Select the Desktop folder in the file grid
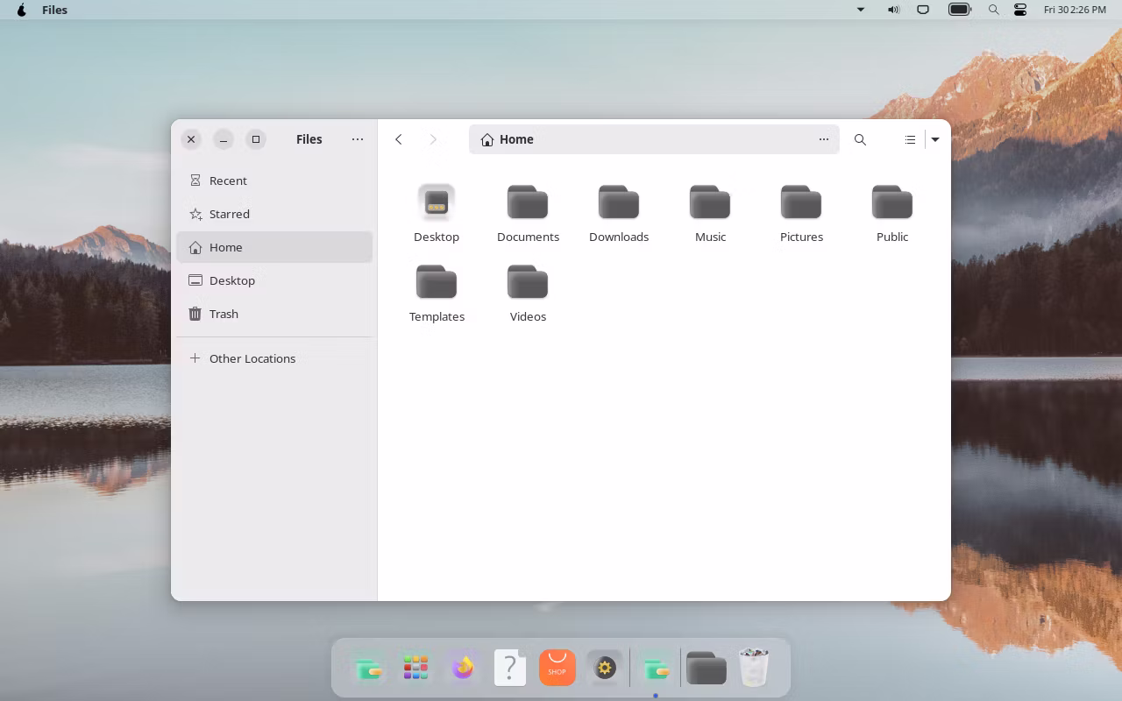Viewport: 1122px width, 701px height. coord(437,203)
